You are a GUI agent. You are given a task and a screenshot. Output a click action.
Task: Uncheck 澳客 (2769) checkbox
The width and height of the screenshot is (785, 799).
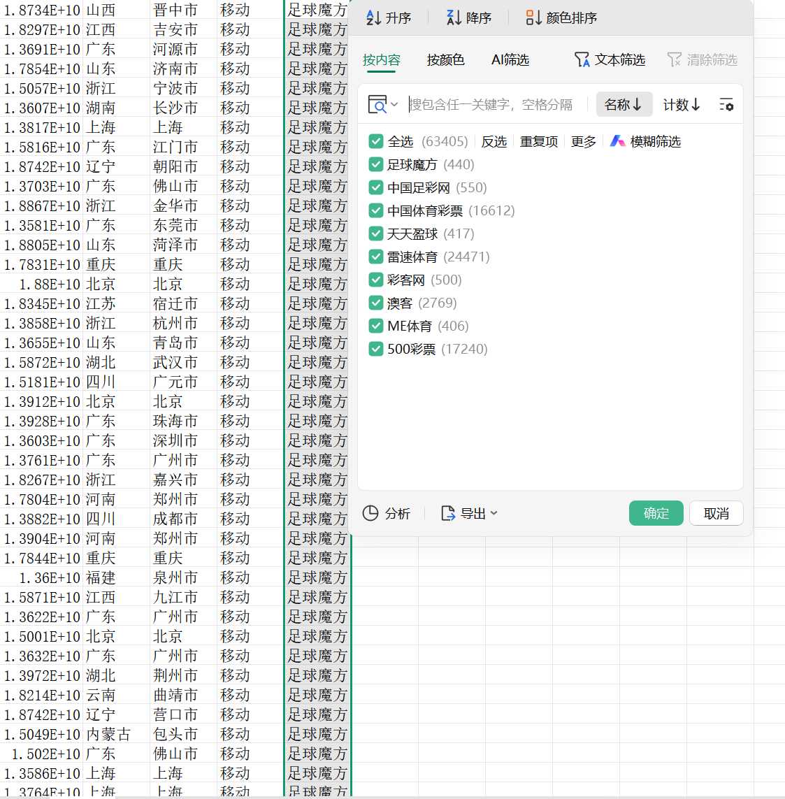pyautogui.click(x=376, y=303)
